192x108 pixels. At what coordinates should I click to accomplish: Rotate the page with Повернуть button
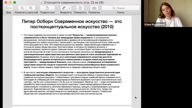(x=80, y=8)
